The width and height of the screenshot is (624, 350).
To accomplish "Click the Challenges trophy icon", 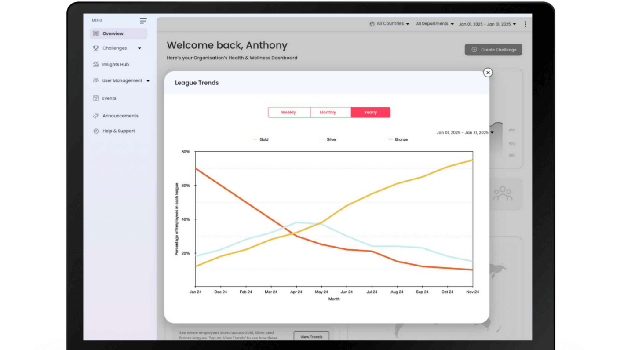I will point(96,48).
